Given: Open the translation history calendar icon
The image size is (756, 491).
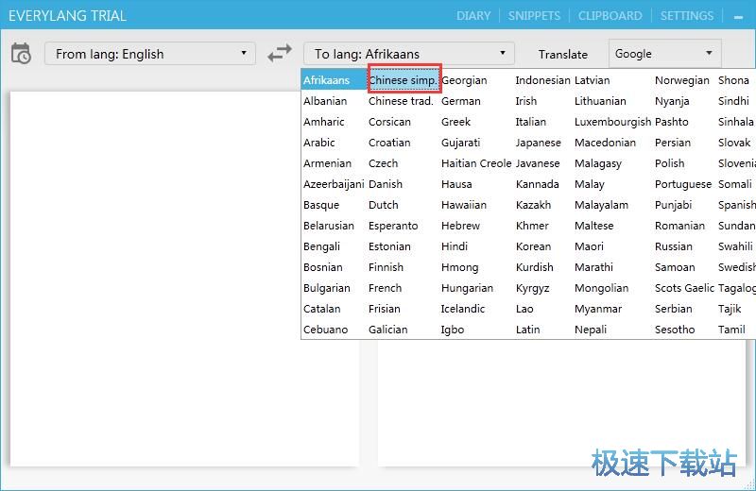Looking at the screenshot, I should [21, 54].
